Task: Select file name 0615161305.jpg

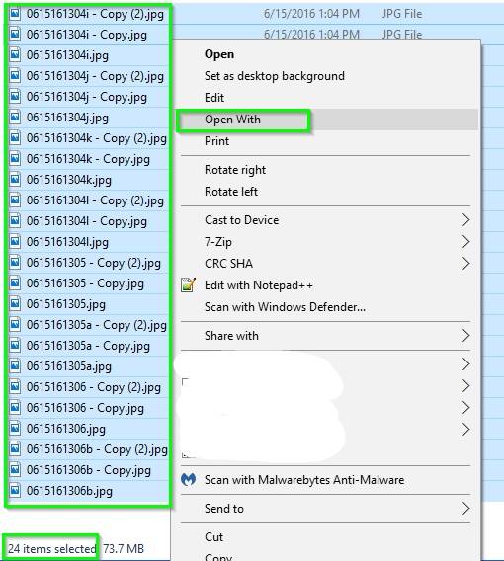Action: tap(66, 304)
